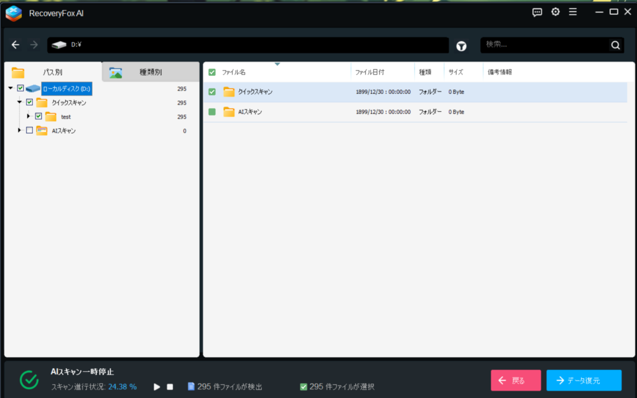Click the detected files document icon
637x398 pixels.
191,386
